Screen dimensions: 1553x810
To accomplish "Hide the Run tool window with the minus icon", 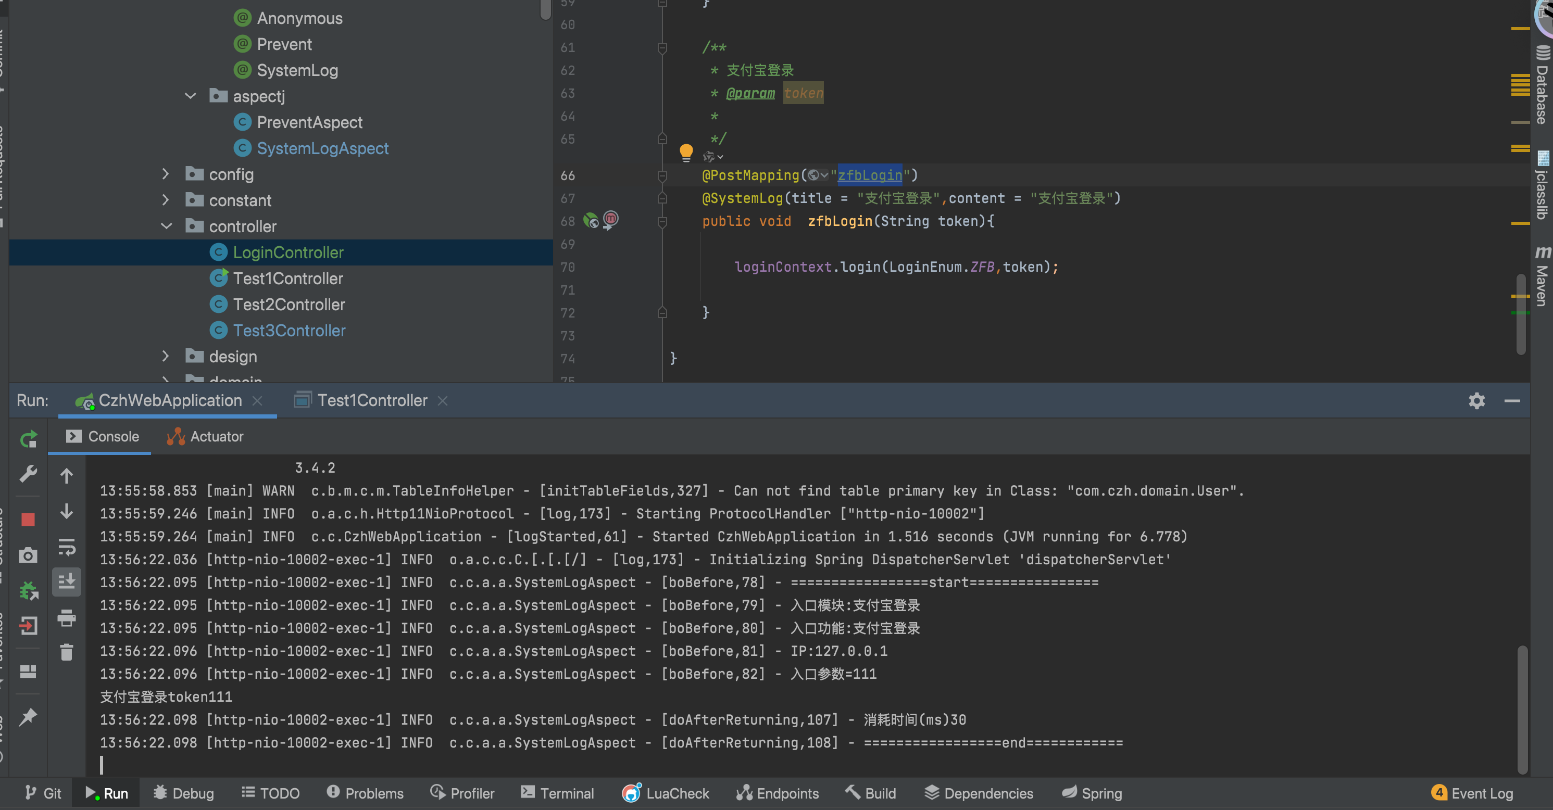I will click(x=1512, y=401).
